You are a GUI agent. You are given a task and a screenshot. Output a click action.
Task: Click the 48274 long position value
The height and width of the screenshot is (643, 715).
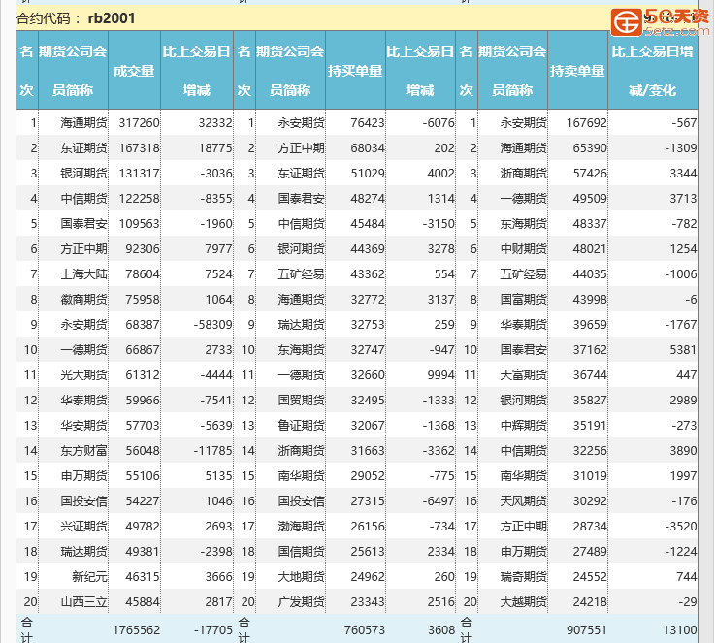coord(368,199)
